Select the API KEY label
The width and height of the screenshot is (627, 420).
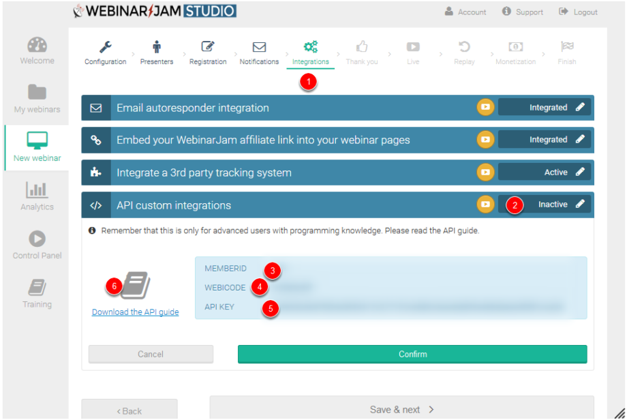point(219,307)
